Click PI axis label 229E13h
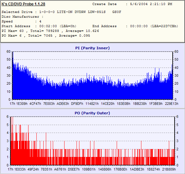Viewport: 185px width, 174px height. (x=171, y=104)
